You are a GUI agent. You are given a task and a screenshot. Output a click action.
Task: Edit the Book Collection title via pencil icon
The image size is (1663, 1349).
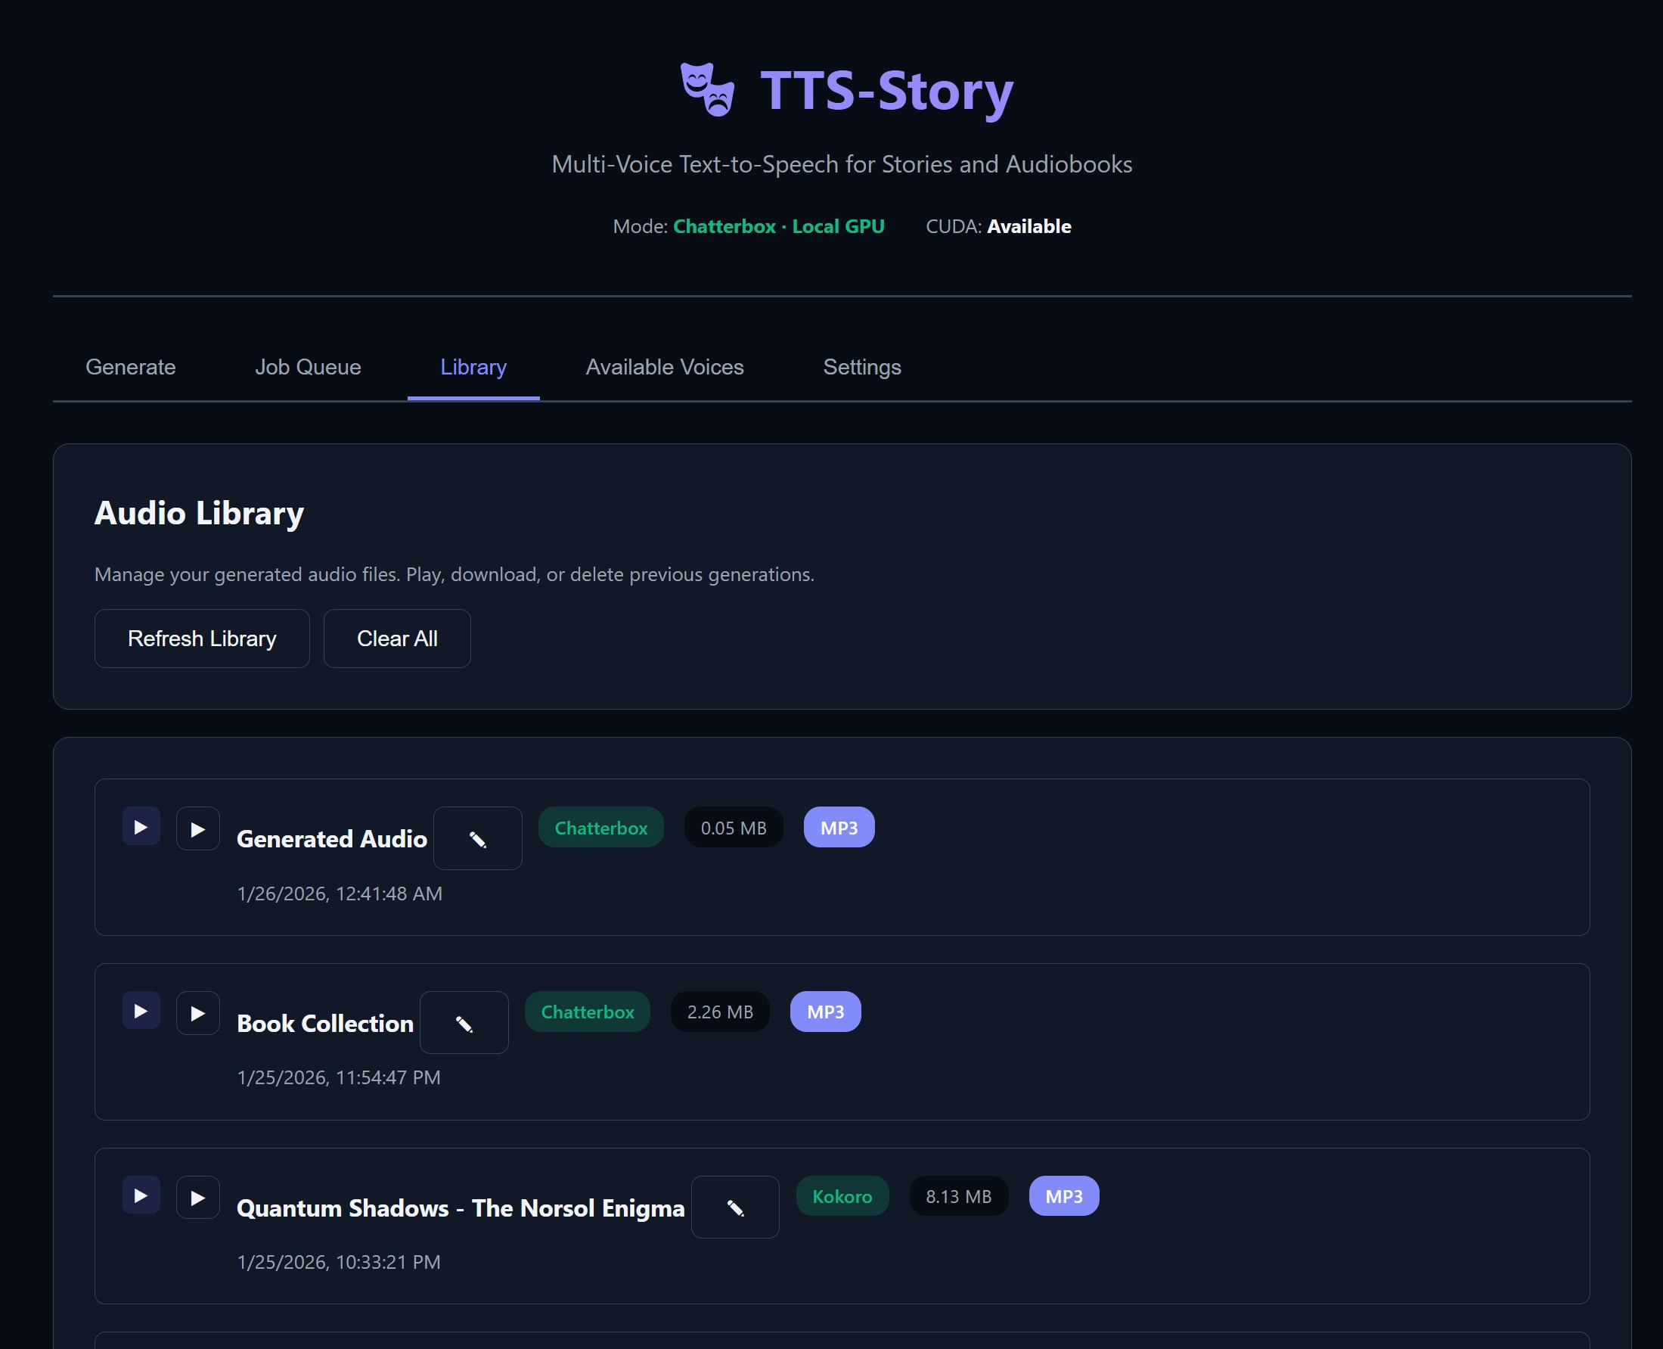[464, 1023]
